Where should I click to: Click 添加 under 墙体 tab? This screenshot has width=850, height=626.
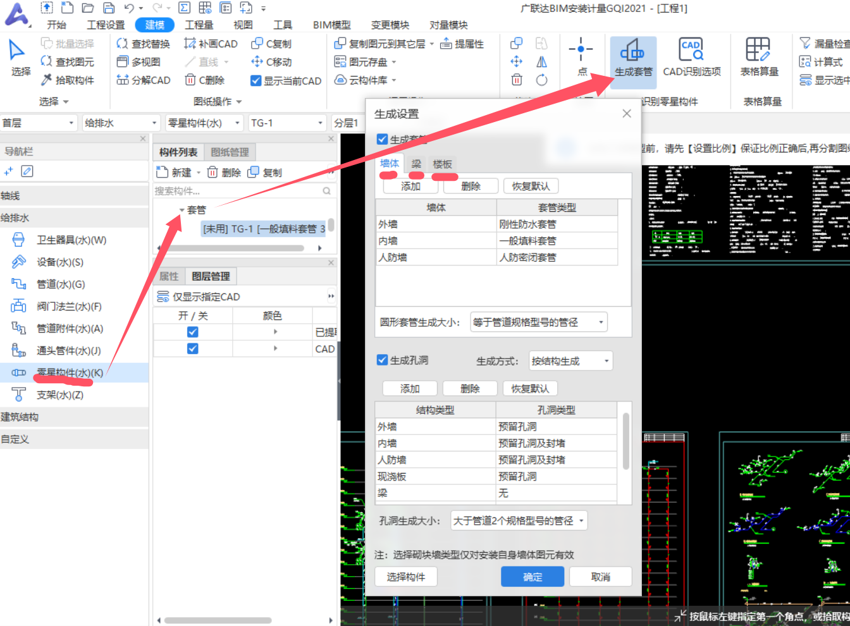(410, 187)
